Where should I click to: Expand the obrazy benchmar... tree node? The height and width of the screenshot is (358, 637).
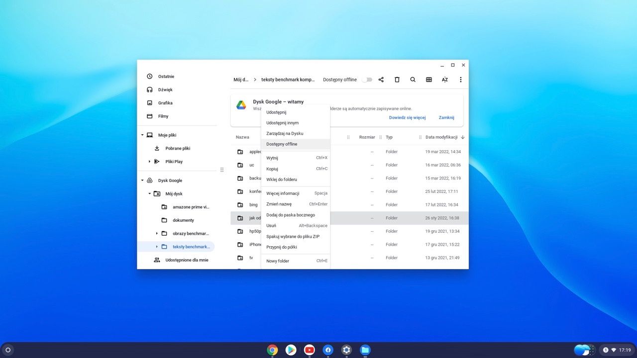(157, 233)
